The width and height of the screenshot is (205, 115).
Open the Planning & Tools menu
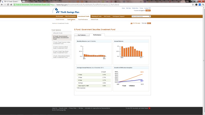click(97, 16)
